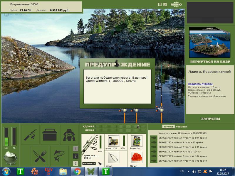Image resolution: width=235 pixels, height=176 pixels.
Task: Click the reel equipment slot
Action: click(x=113, y=141)
